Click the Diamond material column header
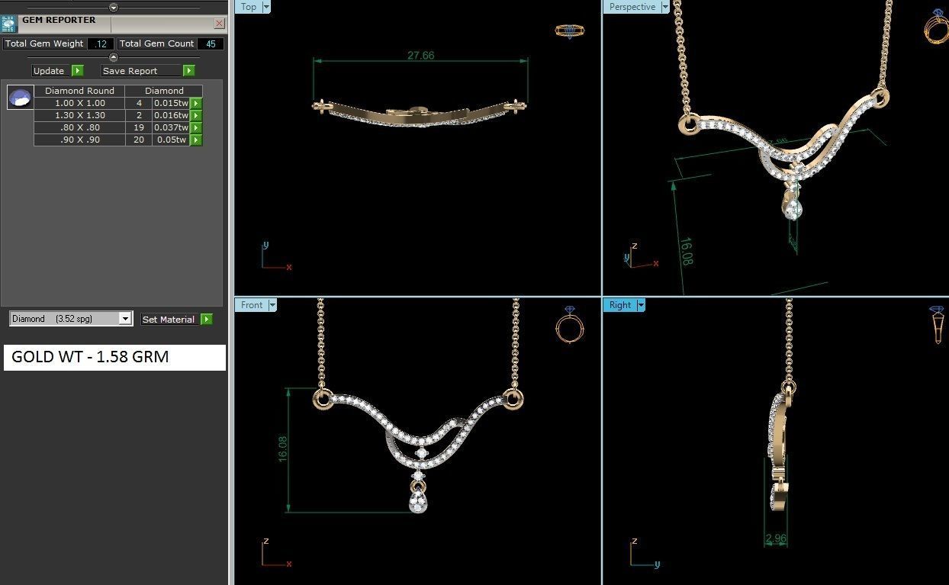 pyautogui.click(x=165, y=91)
